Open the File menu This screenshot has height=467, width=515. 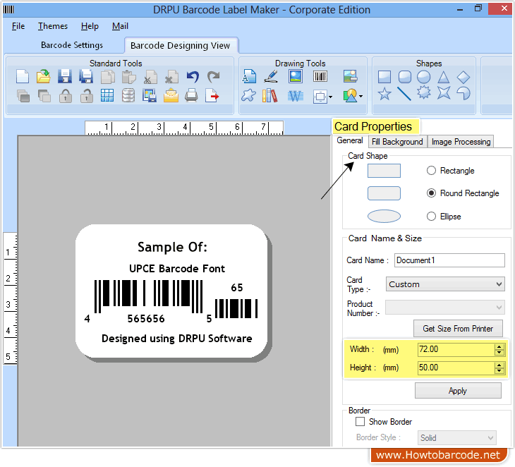[18, 26]
